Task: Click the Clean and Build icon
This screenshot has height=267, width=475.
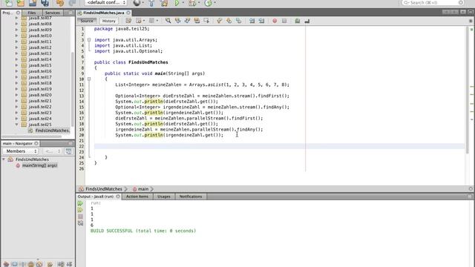Action: click(x=164, y=3)
